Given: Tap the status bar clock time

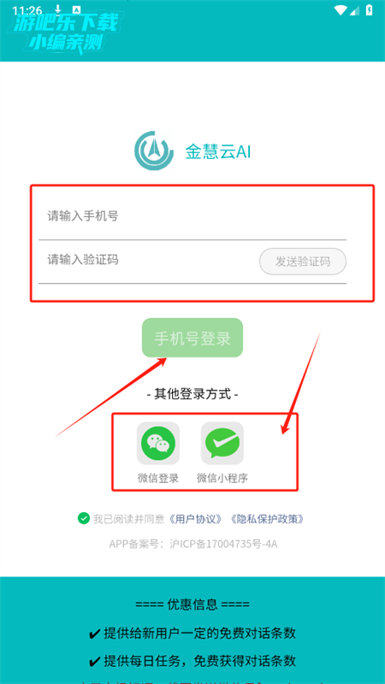Looking at the screenshot, I should coord(27,10).
